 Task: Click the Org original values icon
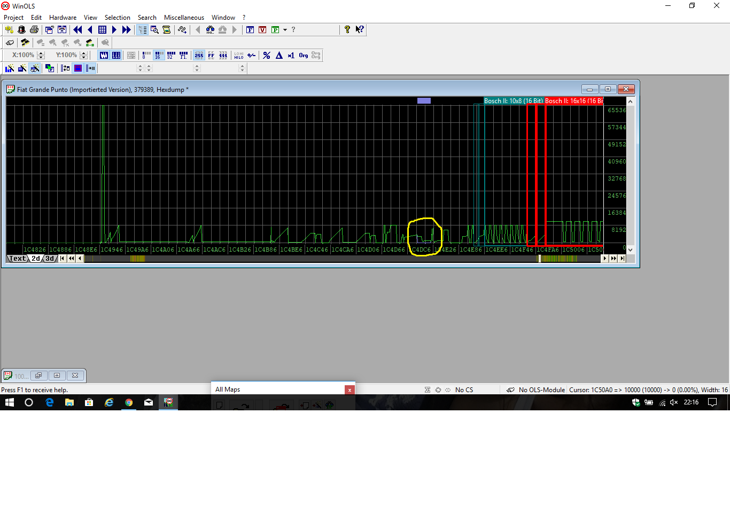click(304, 55)
